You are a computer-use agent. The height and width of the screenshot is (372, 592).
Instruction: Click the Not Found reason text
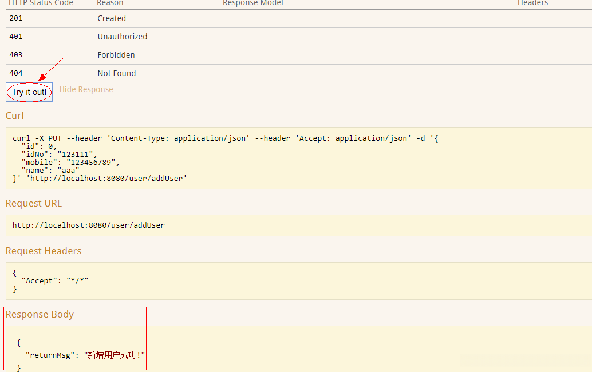tap(117, 73)
